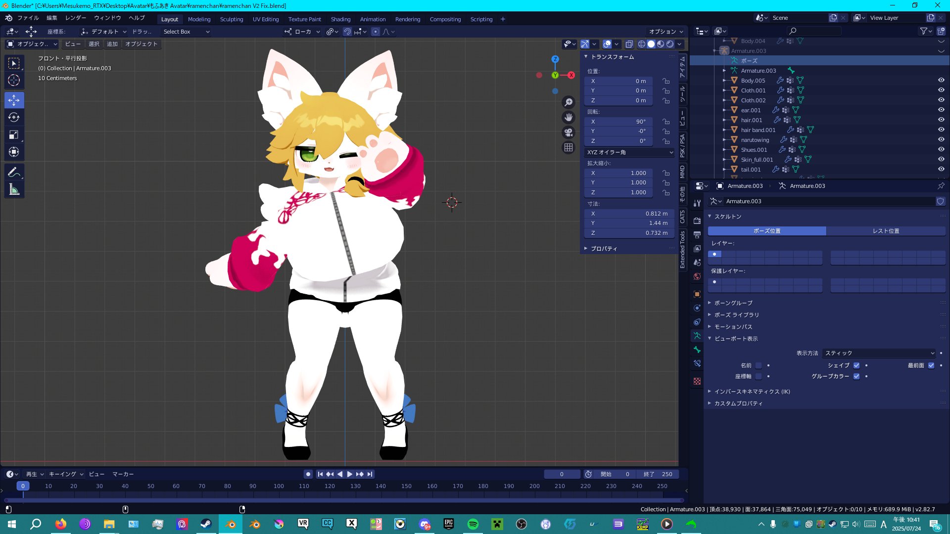
Task: Open the Blender application in taskbar
Action: pos(231,524)
